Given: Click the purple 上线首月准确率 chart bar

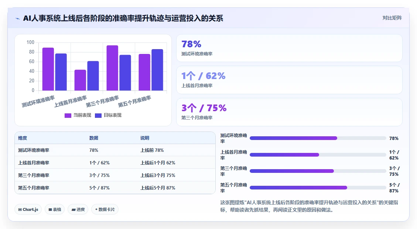Looking at the screenshot, I should coord(80,80).
